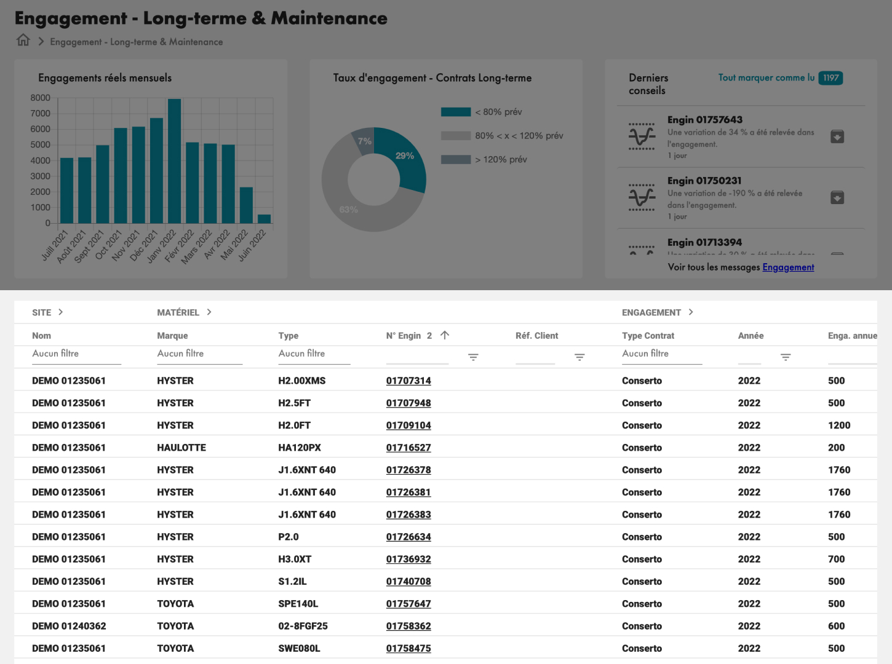Select the 63% donut chart segment

(348, 210)
